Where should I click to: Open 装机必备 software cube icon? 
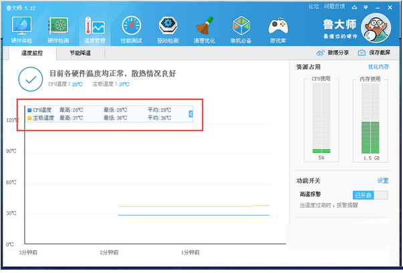tap(241, 30)
